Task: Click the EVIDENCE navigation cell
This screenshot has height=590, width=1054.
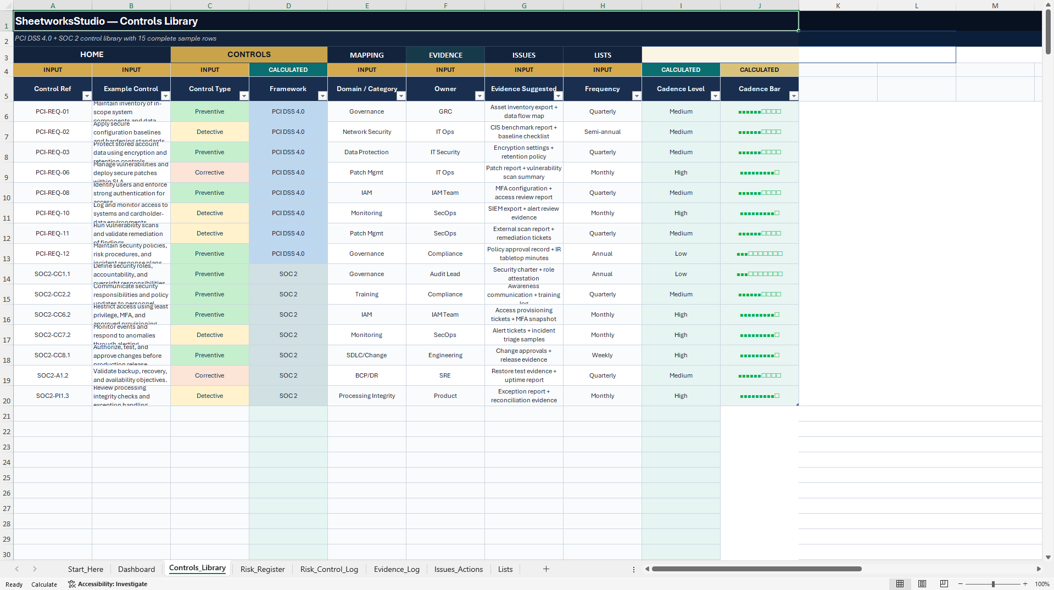Action: [445, 55]
